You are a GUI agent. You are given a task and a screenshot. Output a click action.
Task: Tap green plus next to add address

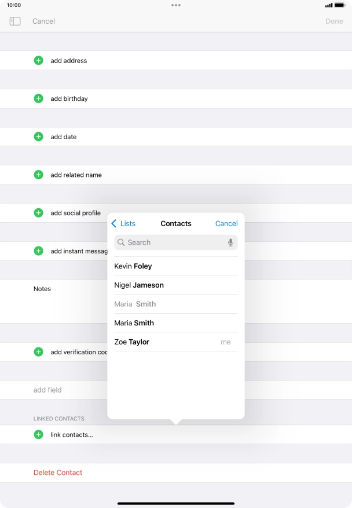38,60
